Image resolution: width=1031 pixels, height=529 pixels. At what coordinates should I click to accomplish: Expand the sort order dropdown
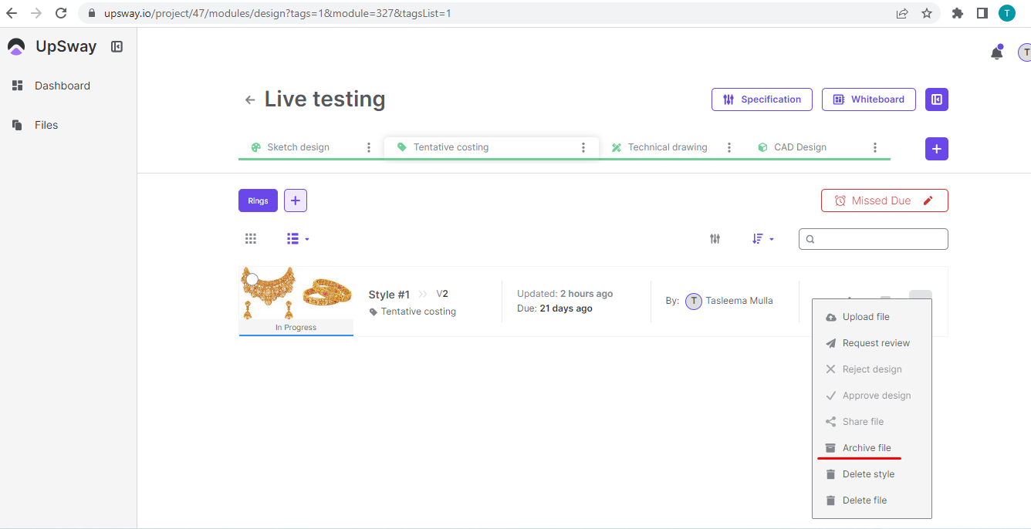[x=762, y=239]
